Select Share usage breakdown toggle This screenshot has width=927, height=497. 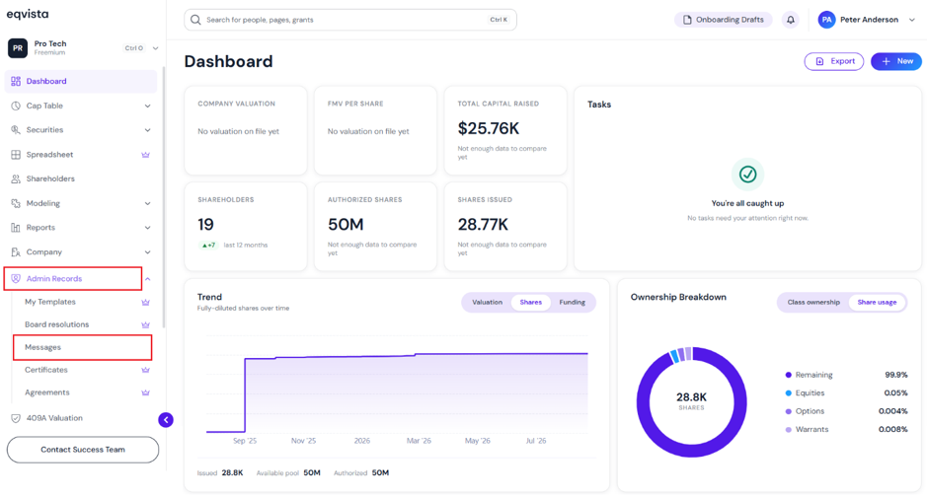[877, 302]
